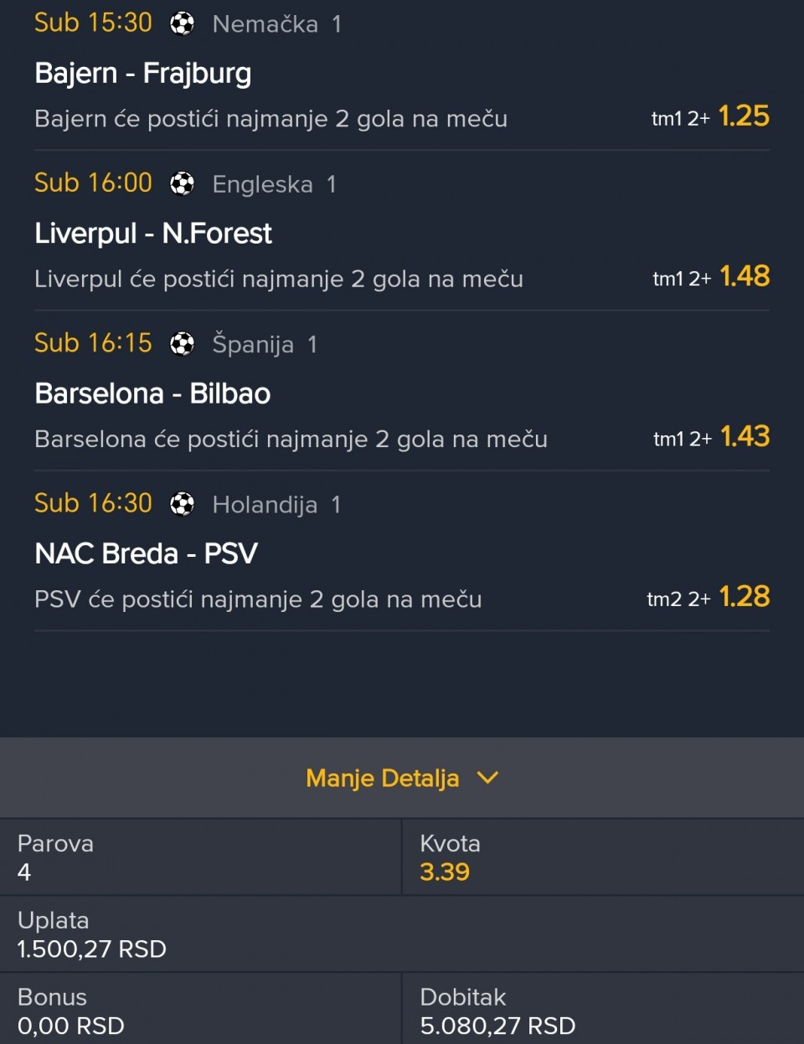Image resolution: width=804 pixels, height=1044 pixels.
Task: Tap the Manje Detalja label
Action: pyautogui.click(x=382, y=779)
